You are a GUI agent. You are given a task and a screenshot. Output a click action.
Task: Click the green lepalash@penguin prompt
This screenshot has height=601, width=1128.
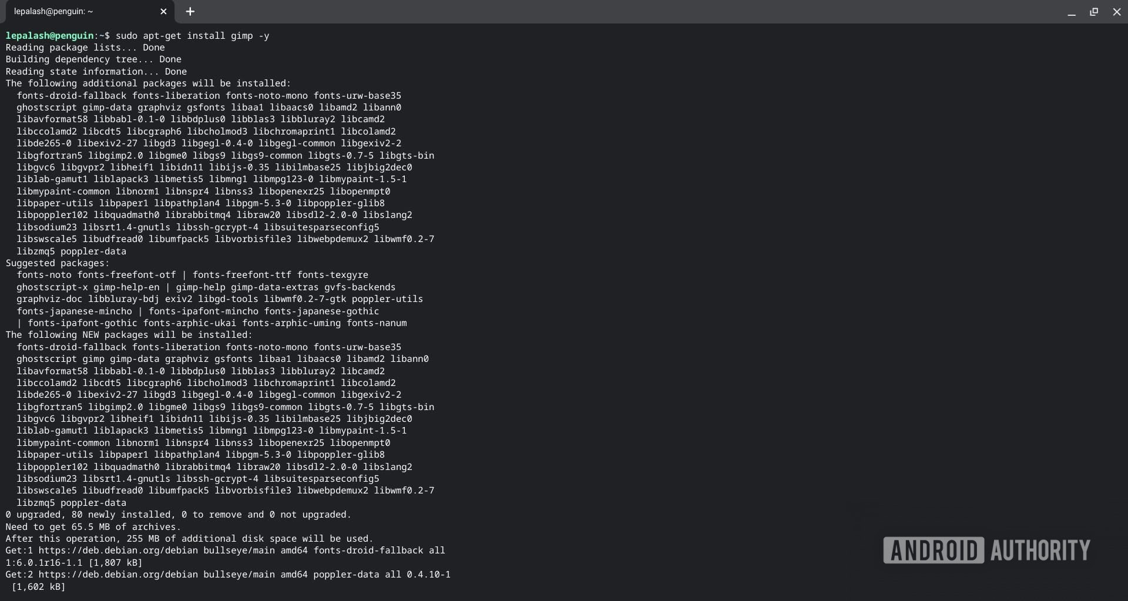49,36
